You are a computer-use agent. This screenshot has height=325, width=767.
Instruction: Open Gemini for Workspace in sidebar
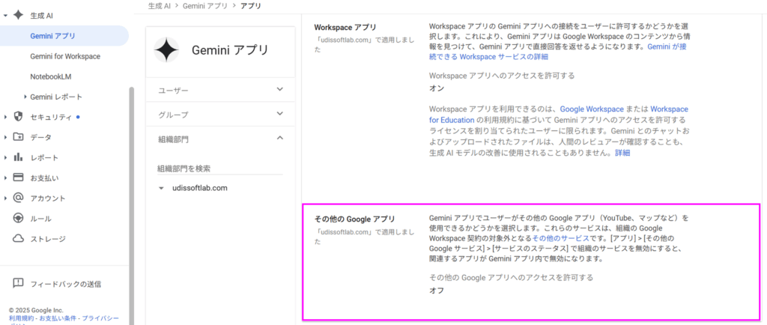(65, 56)
